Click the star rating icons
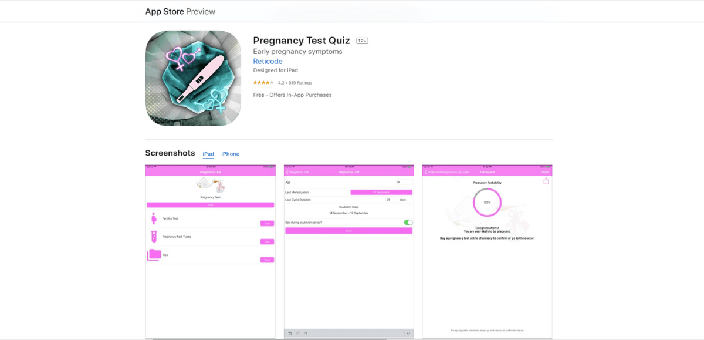This screenshot has height=340, width=704. [263, 83]
